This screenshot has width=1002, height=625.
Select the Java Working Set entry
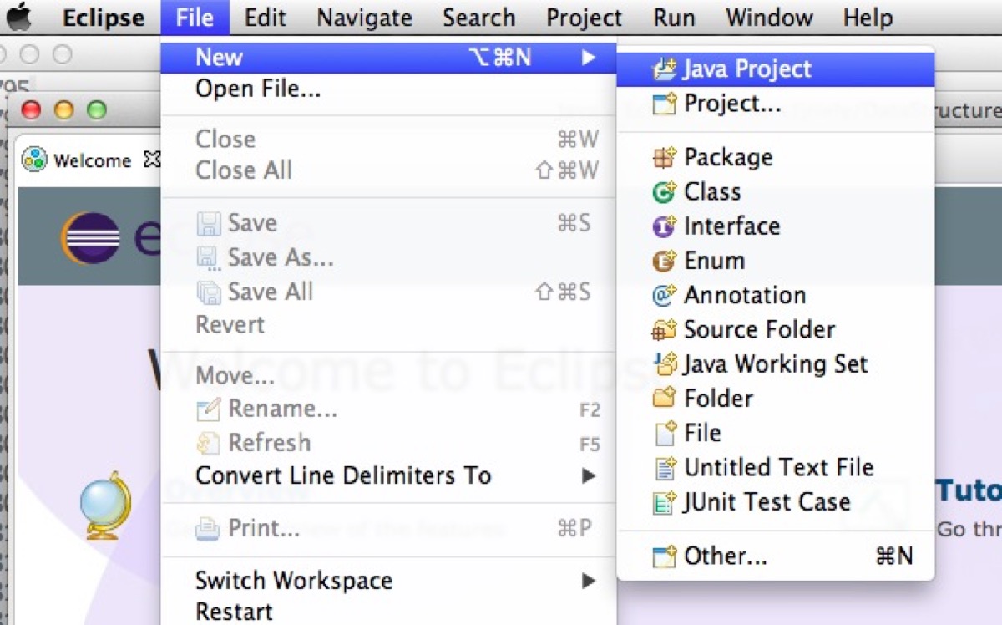[775, 363]
